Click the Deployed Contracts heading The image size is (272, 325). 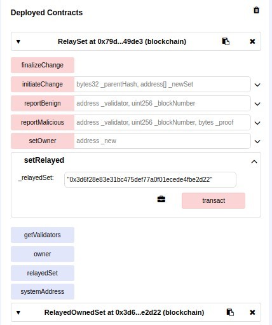click(x=46, y=13)
